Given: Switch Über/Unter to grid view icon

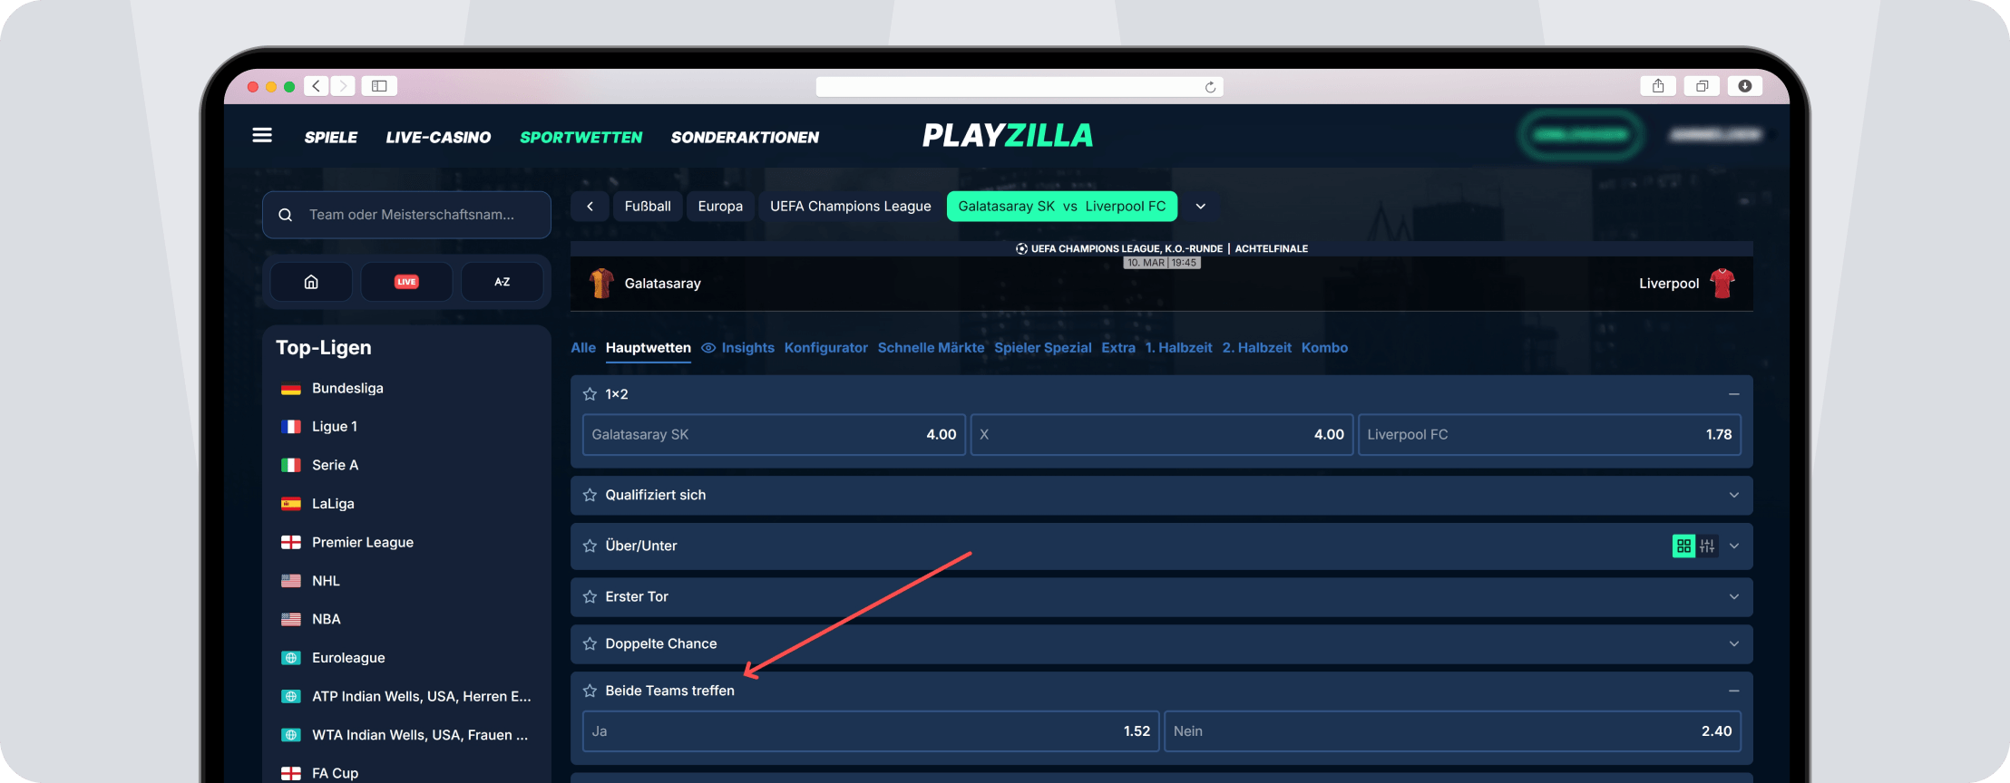Looking at the screenshot, I should [1683, 546].
